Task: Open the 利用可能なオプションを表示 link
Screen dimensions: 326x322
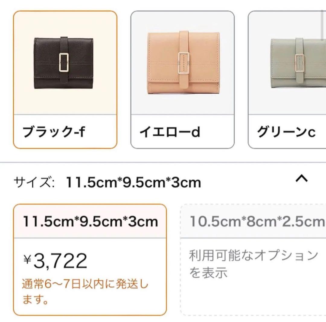Action: 254,264
